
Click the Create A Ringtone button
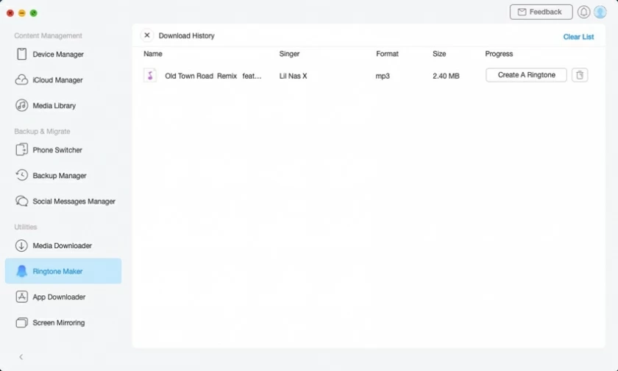(526, 75)
